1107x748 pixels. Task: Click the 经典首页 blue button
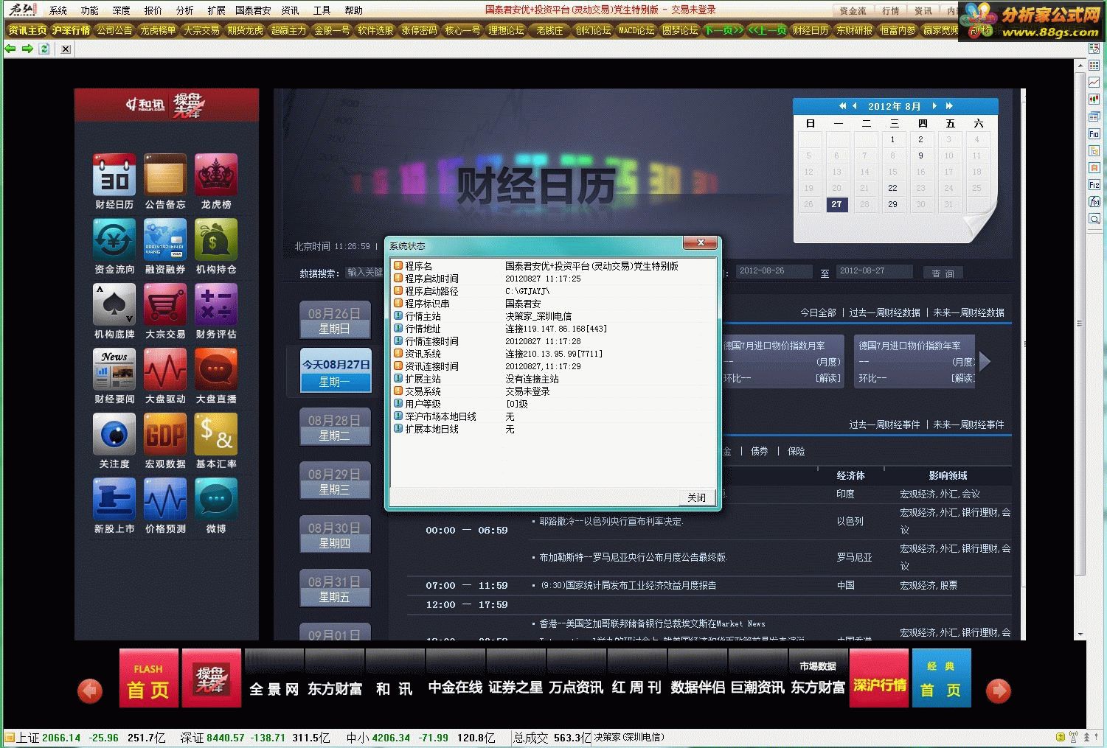(942, 679)
